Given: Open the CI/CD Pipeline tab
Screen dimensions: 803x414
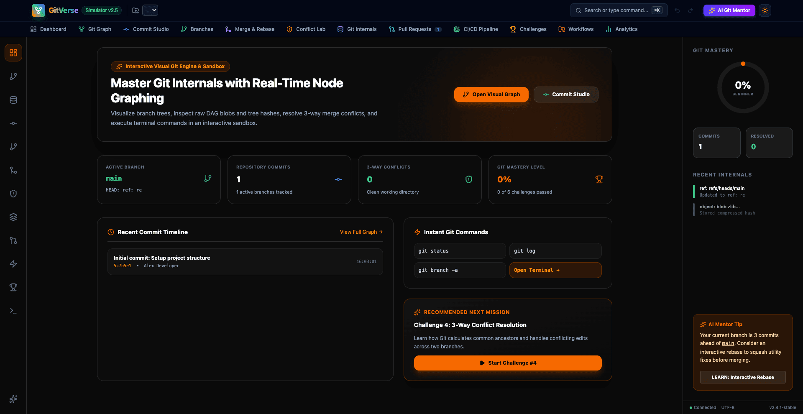Looking at the screenshot, I should point(476,29).
